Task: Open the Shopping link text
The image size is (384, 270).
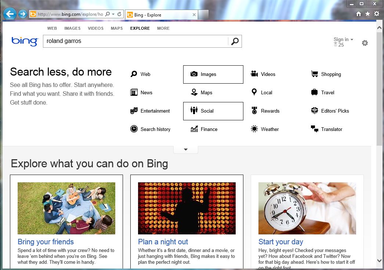Action: point(331,74)
